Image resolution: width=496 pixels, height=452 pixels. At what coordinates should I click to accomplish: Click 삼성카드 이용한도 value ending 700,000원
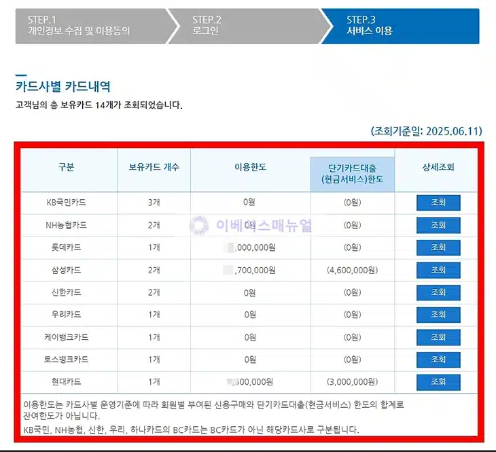[x=250, y=270]
